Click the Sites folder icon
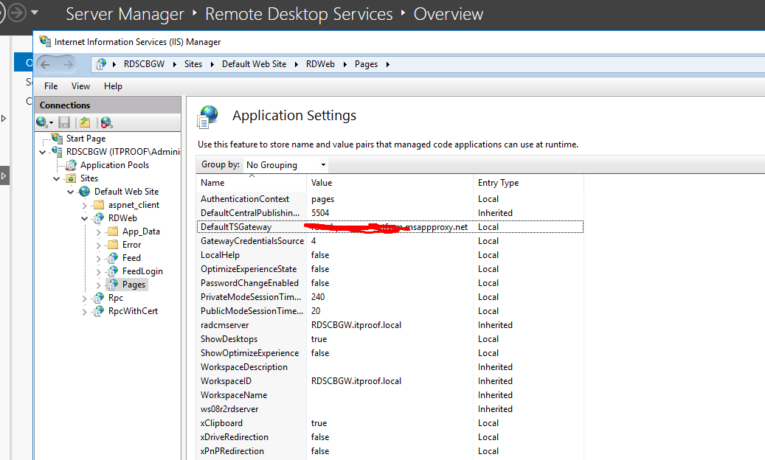 [72, 178]
